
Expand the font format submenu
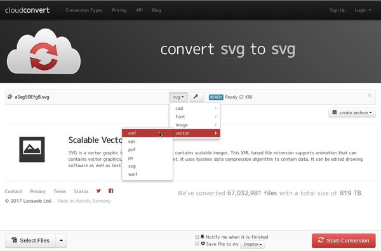tap(195, 116)
